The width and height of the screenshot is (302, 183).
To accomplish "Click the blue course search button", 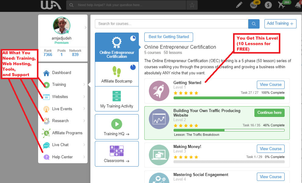I will tap(254, 24).
